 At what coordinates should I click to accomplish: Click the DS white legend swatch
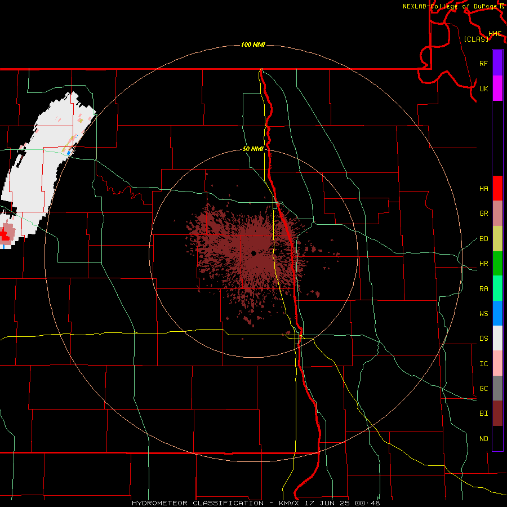pos(497,338)
